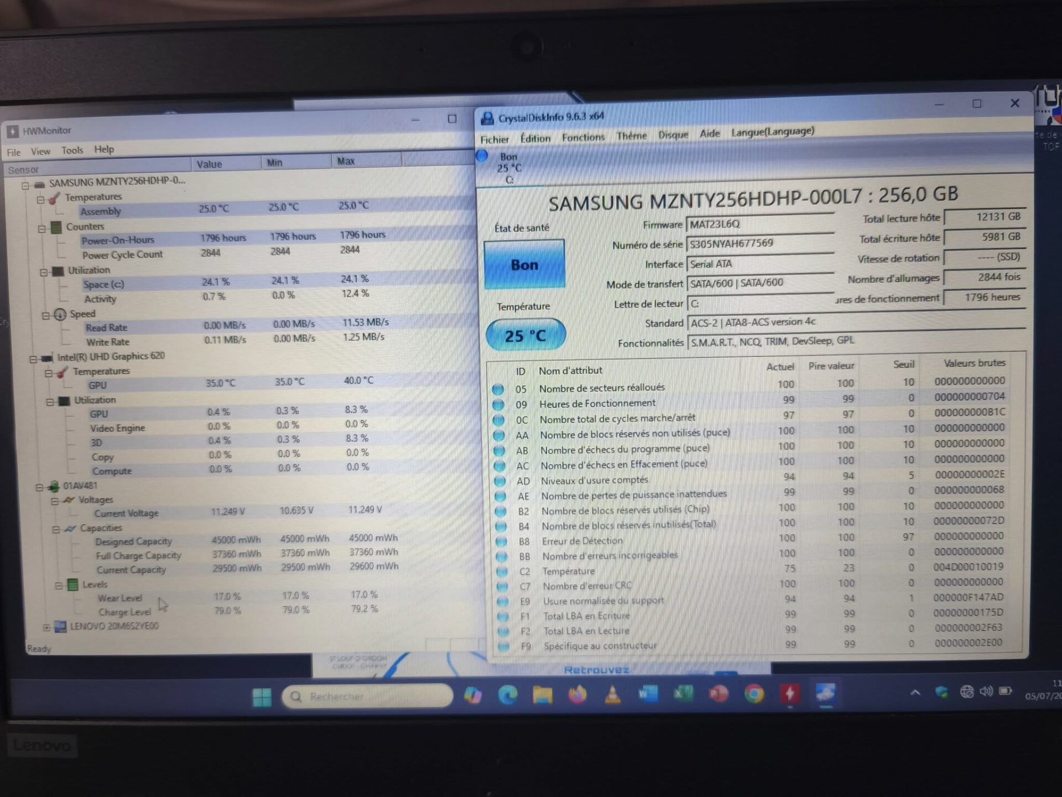Open File Explorer from the taskbar
The image size is (1062, 797).
[543, 695]
